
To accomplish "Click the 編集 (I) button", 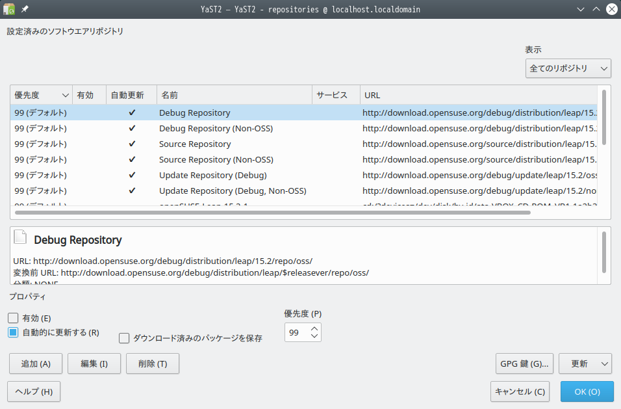I will click(94, 363).
